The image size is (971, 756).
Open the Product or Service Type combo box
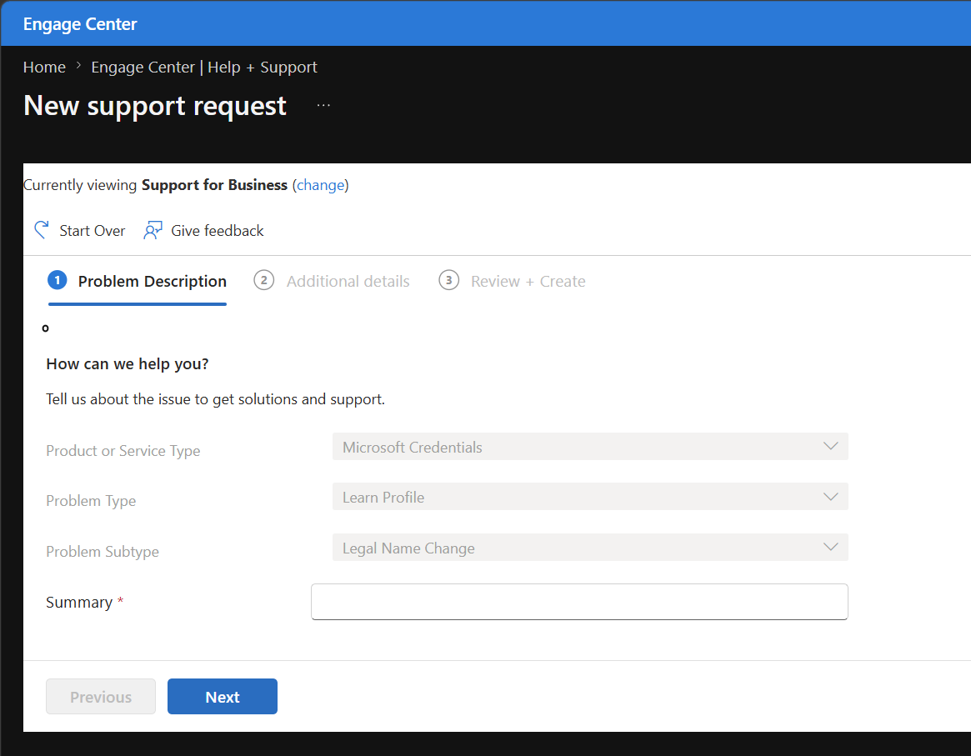590,447
